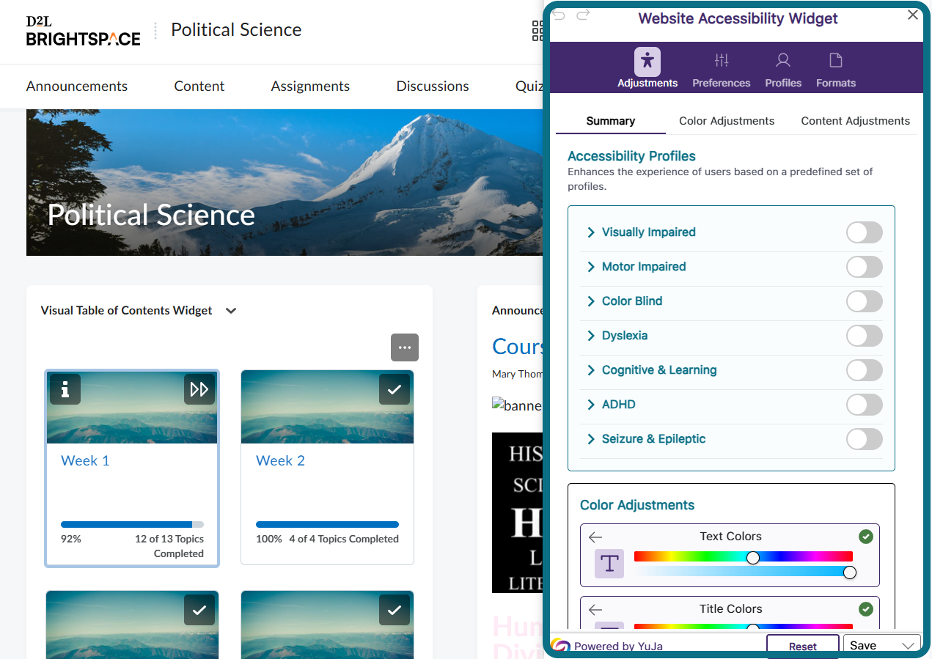This screenshot has height=659, width=932.
Task: Expand the Cognitive & Learning chevron
Action: [591, 370]
